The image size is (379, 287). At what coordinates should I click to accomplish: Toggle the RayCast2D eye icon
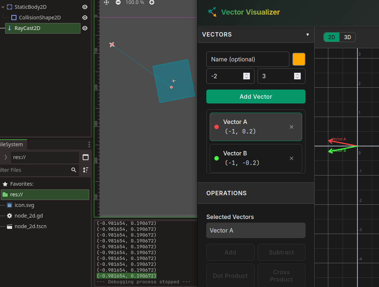tap(85, 28)
